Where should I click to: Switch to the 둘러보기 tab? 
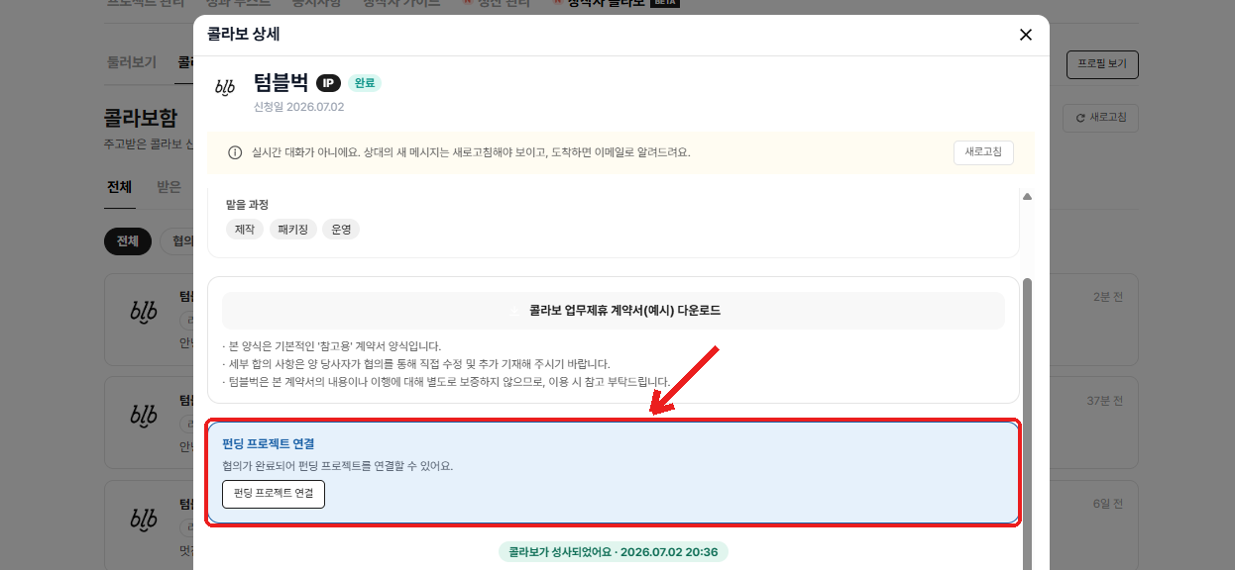click(132, 61)
